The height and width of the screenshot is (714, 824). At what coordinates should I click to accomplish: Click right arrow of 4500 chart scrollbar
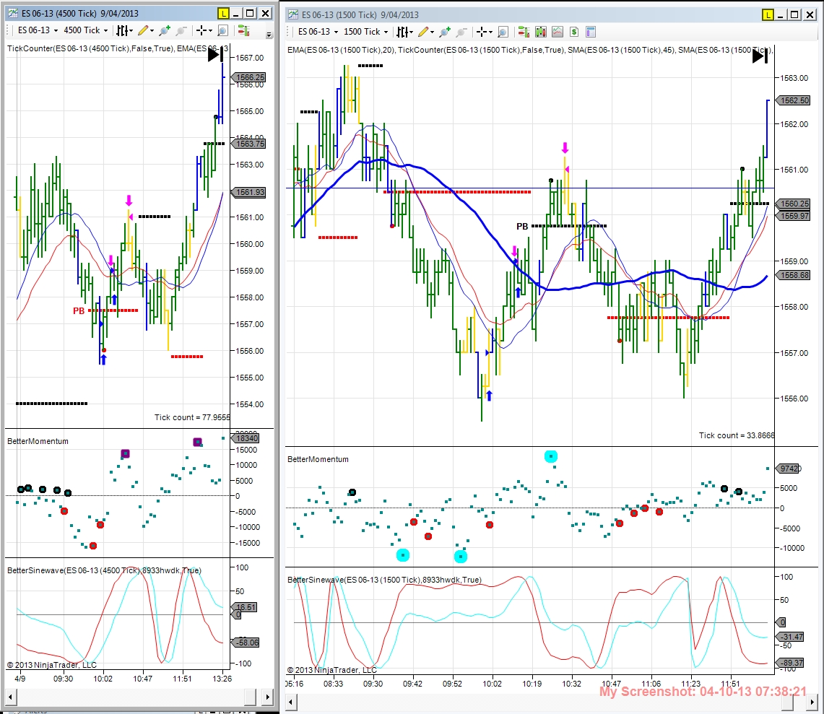(x=267, y=697)
